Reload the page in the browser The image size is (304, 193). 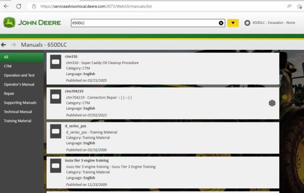pyautogui.click(x=19, y=6)
